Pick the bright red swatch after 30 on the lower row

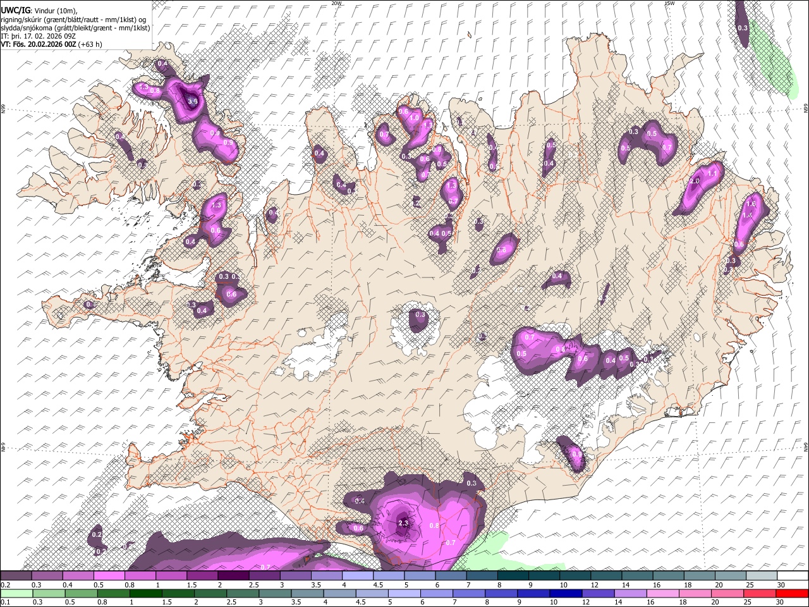pyautogui.click(x=791, y=593)
